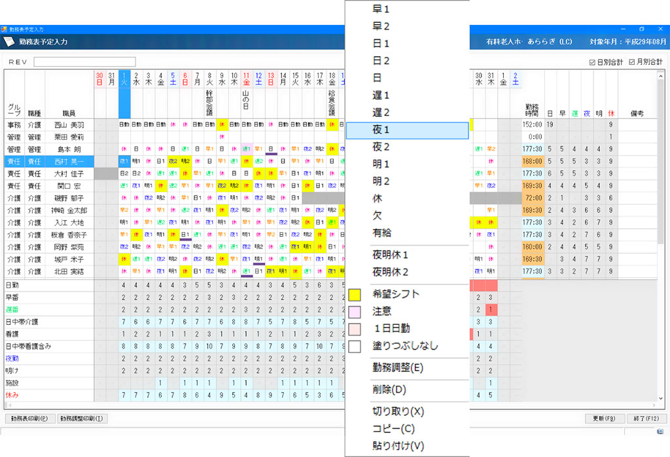Viewport: 670px width, 457px height.
Task: Open 勤務調整(E) from context menu
Action: tap(407, 368)
